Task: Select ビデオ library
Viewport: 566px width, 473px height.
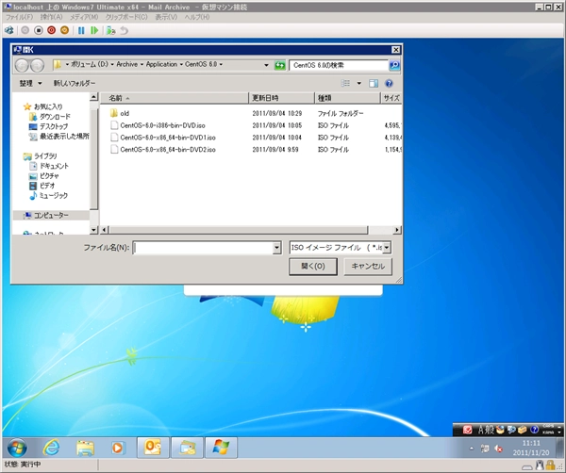Action: (x=47, y=186)
